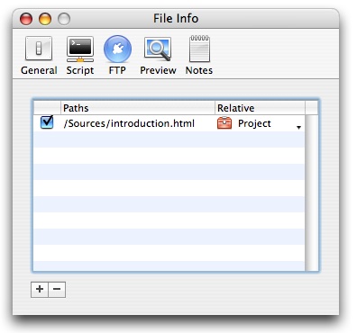Add a new path with plus button

[x=40, y=290]
